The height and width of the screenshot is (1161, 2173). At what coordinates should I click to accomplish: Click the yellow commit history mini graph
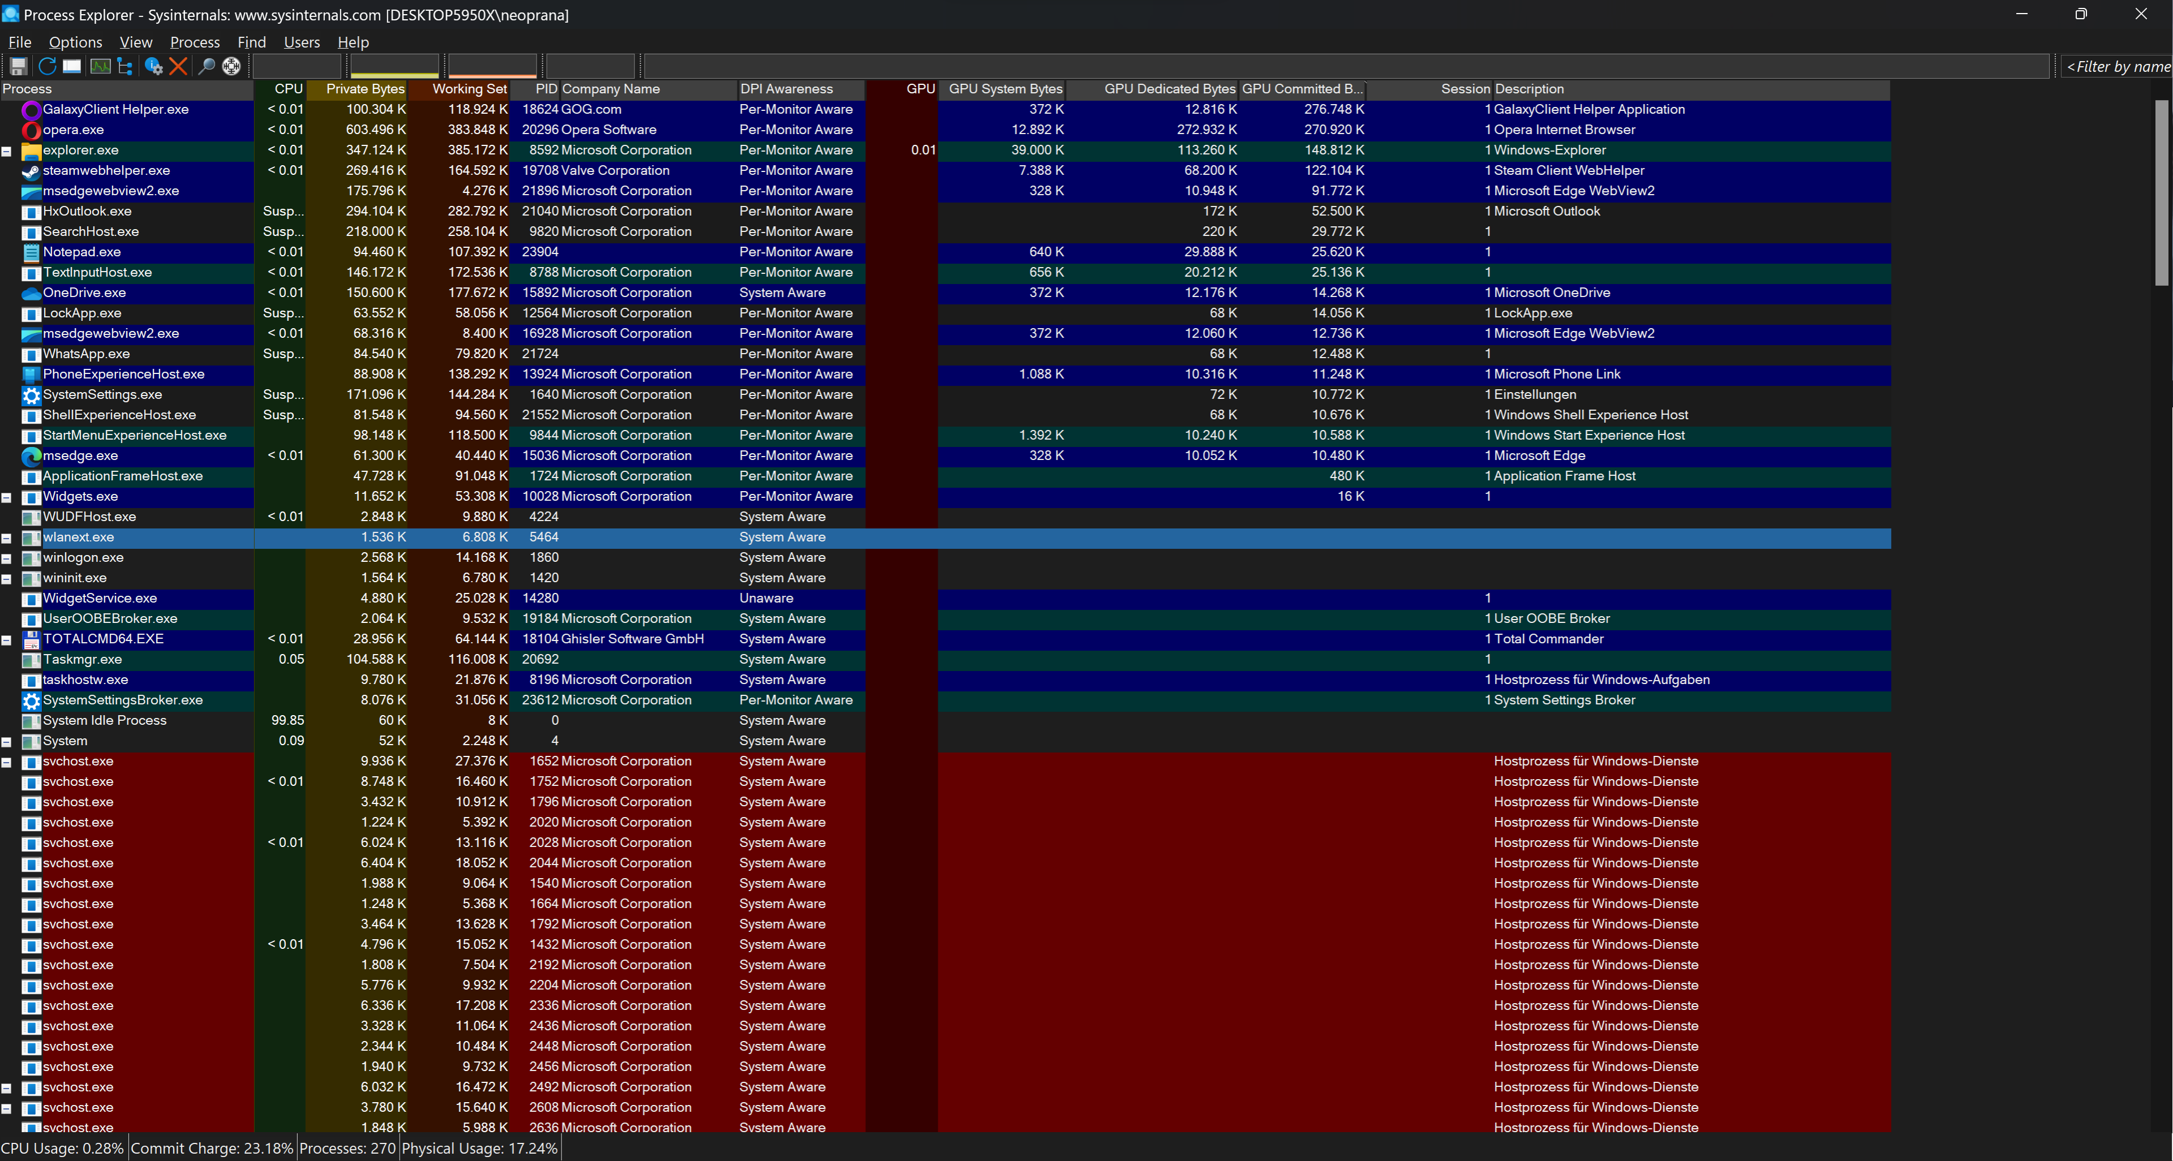(394, 66)
